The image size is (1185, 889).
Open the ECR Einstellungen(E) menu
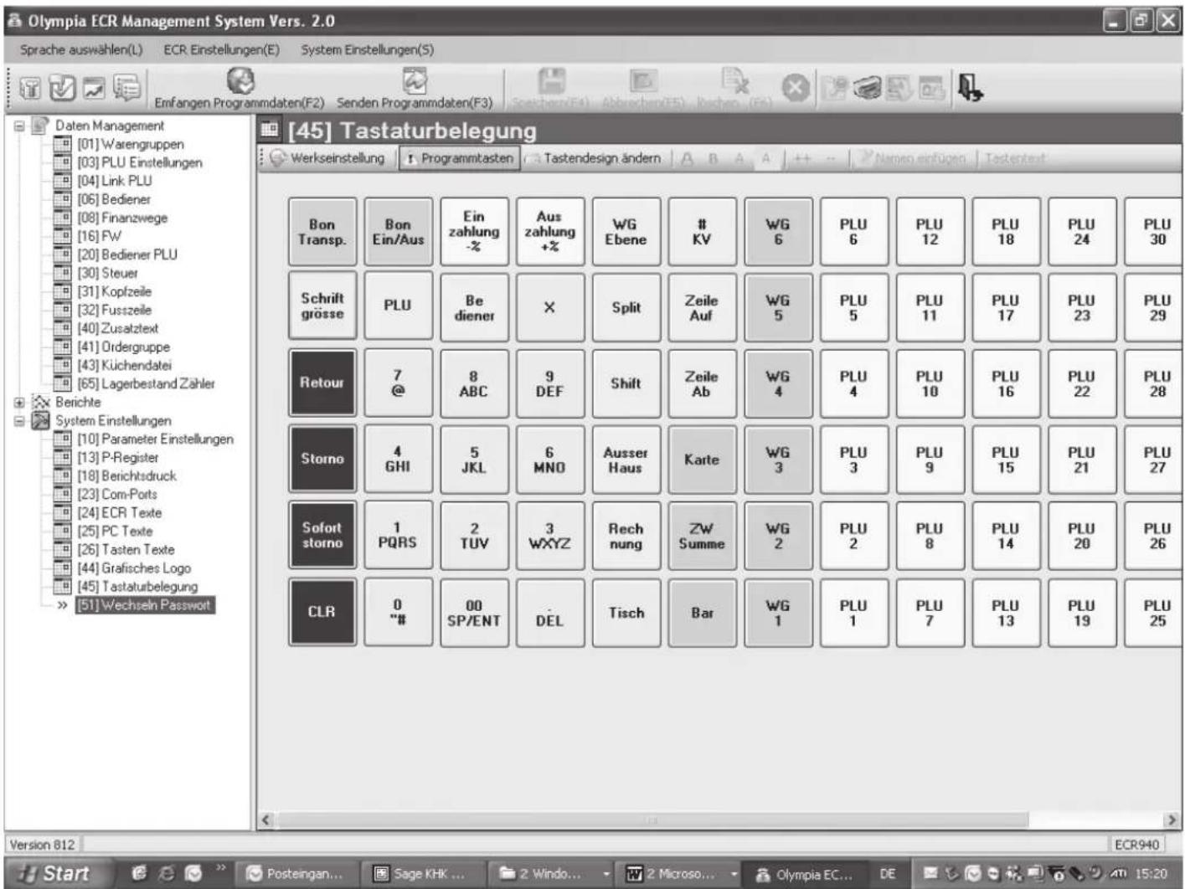point(221,49)
